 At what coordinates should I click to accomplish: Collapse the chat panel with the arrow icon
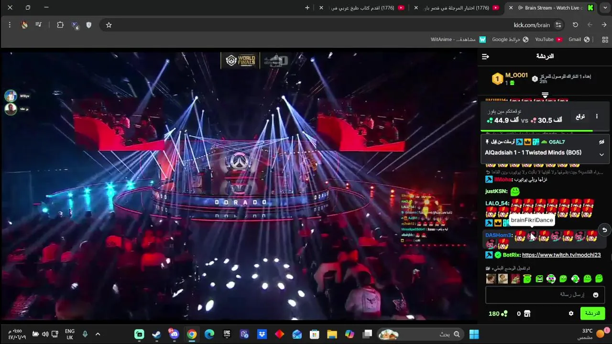(x=485, y=56)
